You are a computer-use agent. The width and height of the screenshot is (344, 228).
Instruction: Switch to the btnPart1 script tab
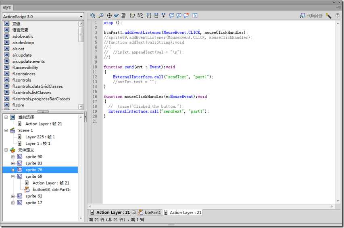[x=150, y=212]
